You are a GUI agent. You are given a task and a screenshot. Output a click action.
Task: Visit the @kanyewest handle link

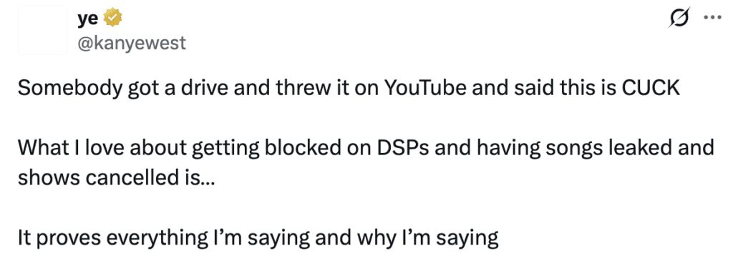coord(131,43)
